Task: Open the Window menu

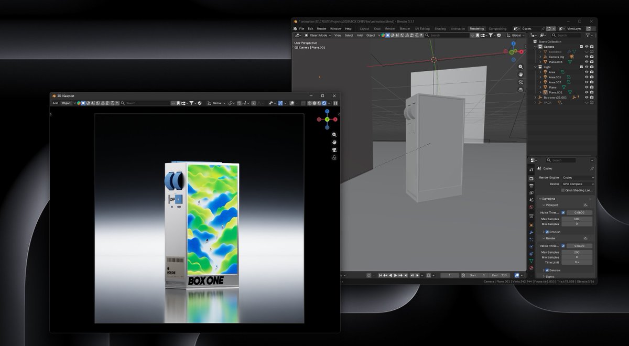Action: (335, 29)
